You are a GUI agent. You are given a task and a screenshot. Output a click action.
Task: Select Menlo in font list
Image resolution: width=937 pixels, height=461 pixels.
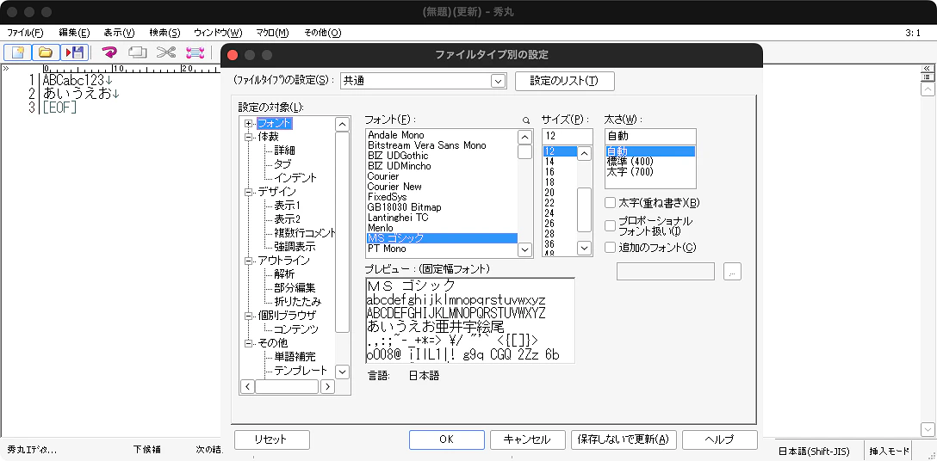(380, 228)
